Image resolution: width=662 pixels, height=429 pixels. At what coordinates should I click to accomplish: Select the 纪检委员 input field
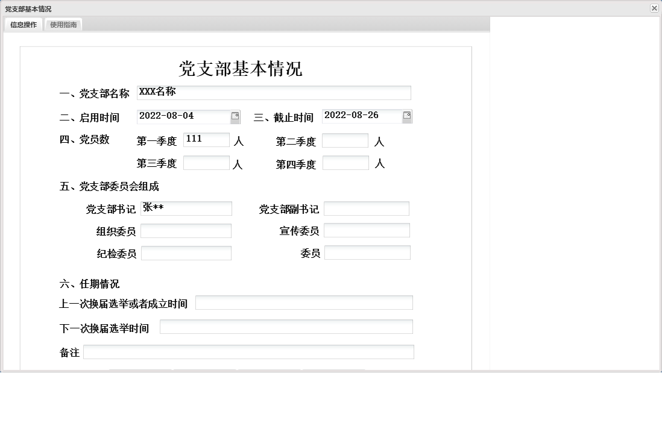186,252
